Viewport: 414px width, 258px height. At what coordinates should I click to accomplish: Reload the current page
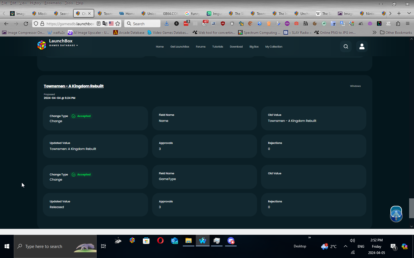(26, 24)
